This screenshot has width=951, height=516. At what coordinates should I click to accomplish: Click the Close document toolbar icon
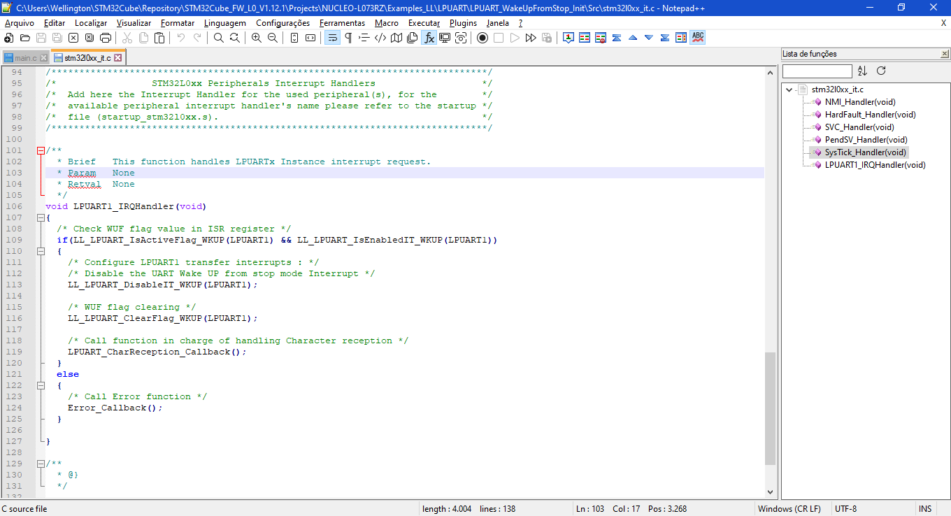click(x=73, y=38)
